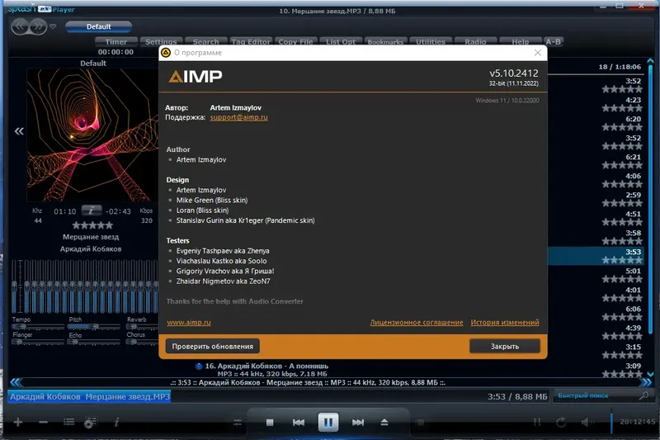The image size is (660, 440).
Task: Click the eject open-file icon
Action: coord(384,423)
